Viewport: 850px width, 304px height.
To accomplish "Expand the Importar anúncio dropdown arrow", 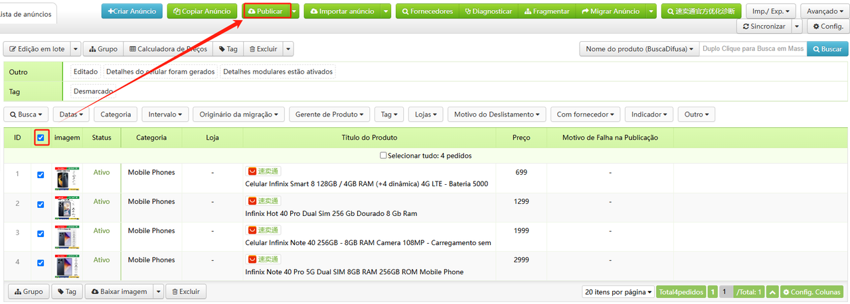I will pyautogui.click(x=386, y=11).
